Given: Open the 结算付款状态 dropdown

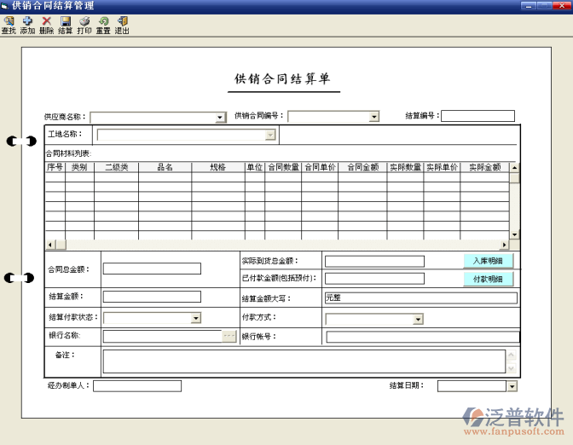Looking at the screenshot, I should (195, 318).
